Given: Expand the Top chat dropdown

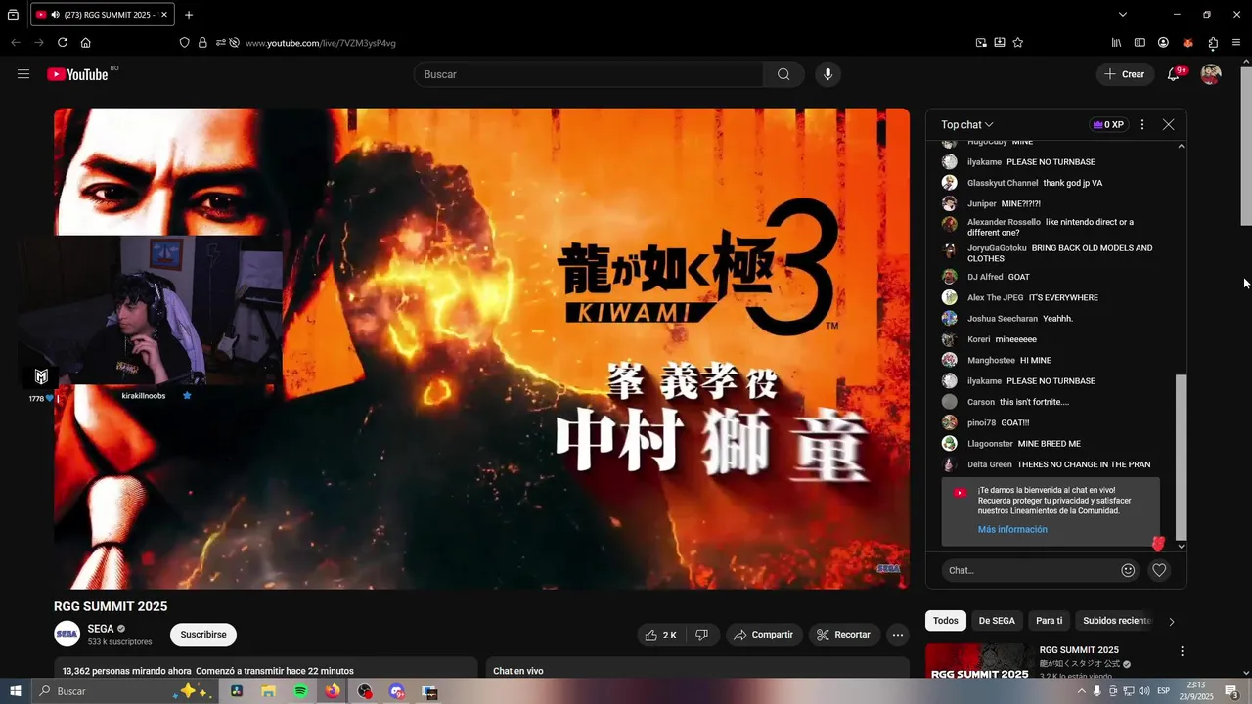Looking at the screenshot, I should tap(967, 125).
